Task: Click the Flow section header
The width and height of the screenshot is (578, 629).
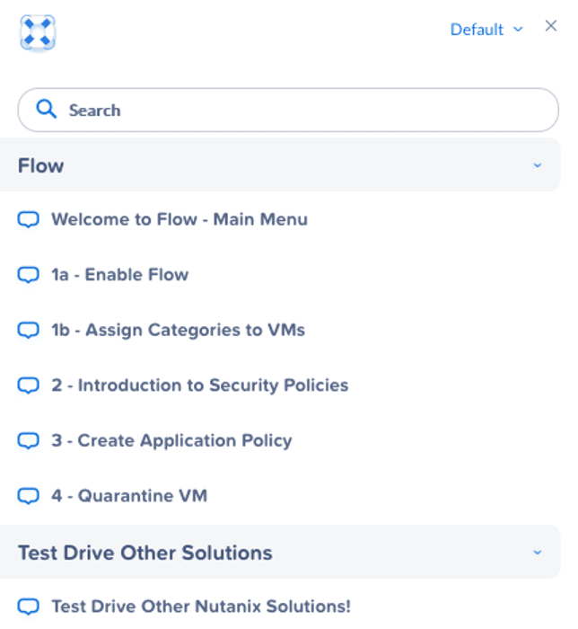Action: [280, 164]
